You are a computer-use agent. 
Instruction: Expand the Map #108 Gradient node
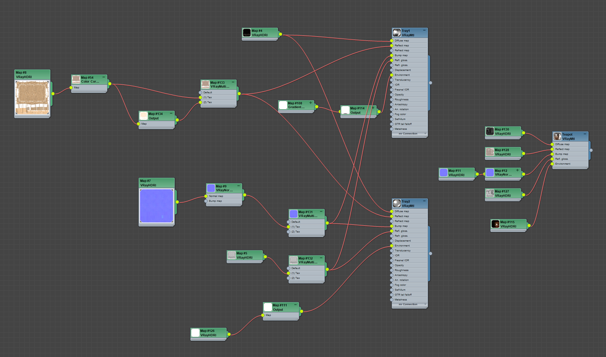point(311,103)
